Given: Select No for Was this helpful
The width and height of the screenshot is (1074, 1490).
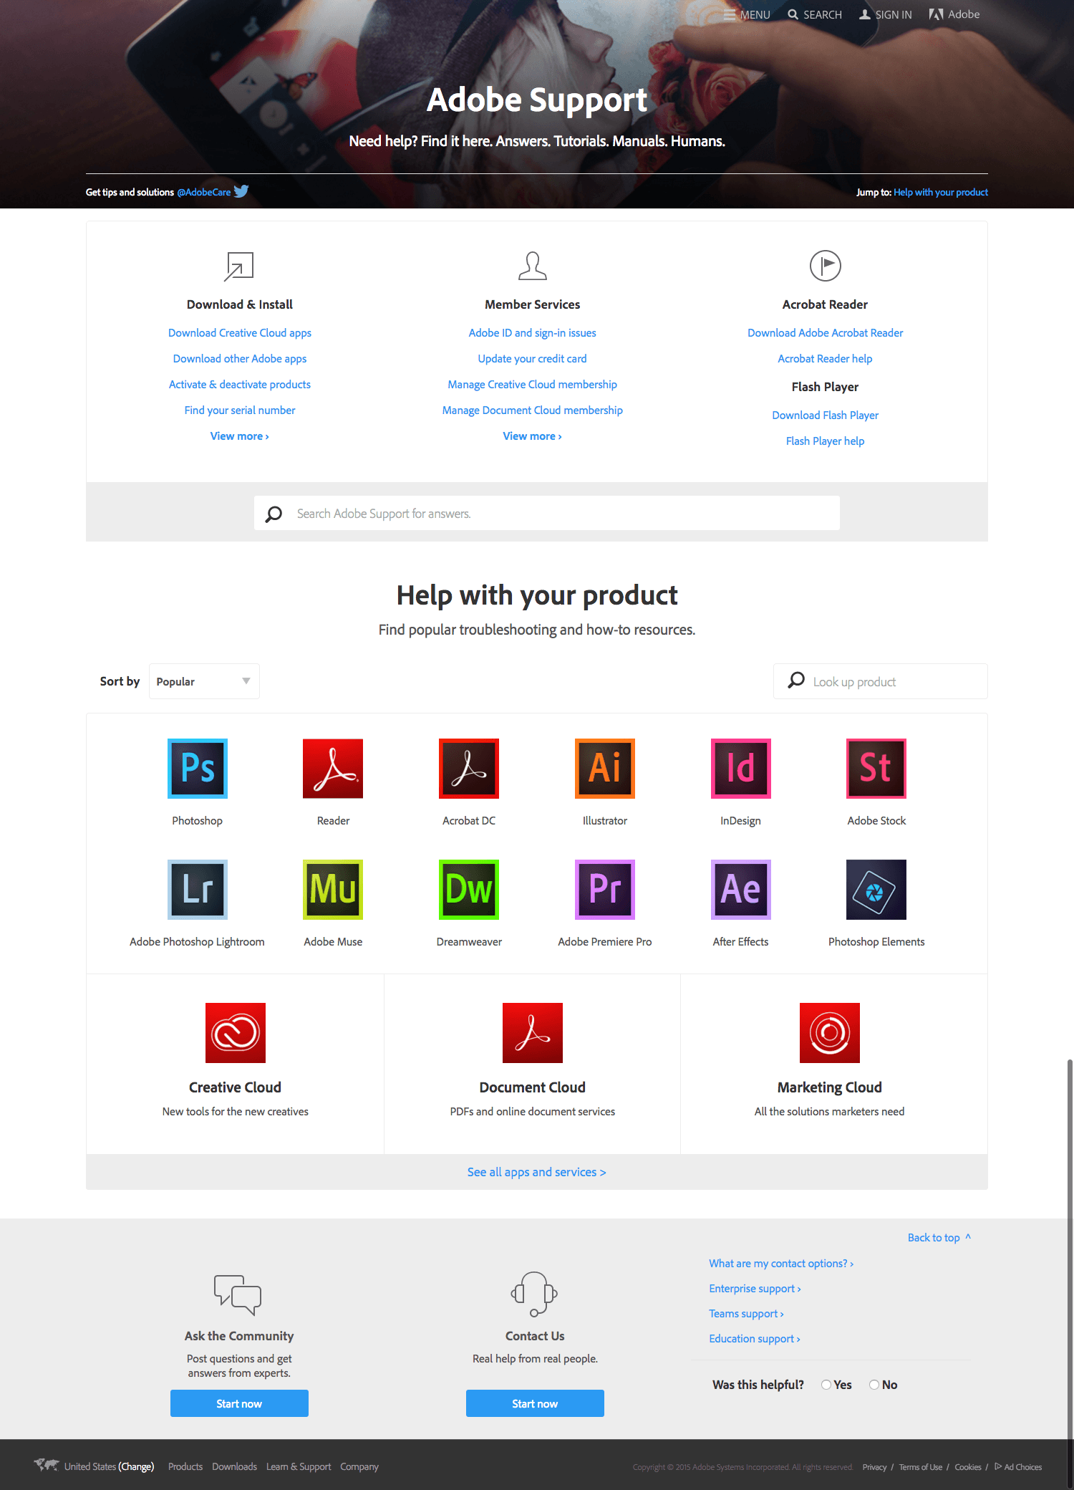Looking at the screenshot, I should click(874, 1385).
